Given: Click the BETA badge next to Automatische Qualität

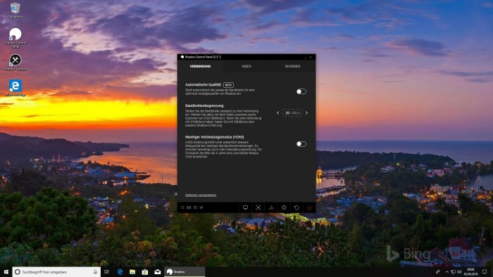Looking at the screenshot, I should [x=228, y=85].
